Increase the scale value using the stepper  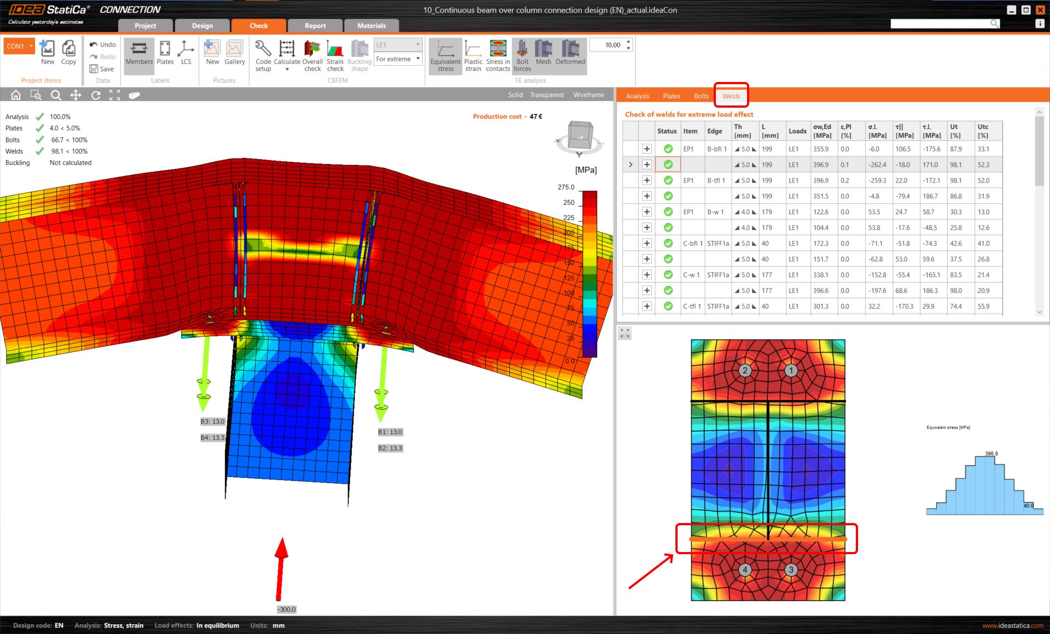pyautogui.click(x=628, y=42)
